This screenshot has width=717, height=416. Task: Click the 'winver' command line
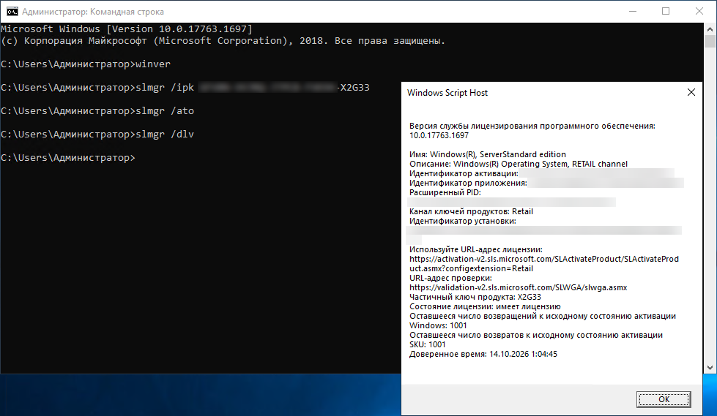(x=86, y=64)
